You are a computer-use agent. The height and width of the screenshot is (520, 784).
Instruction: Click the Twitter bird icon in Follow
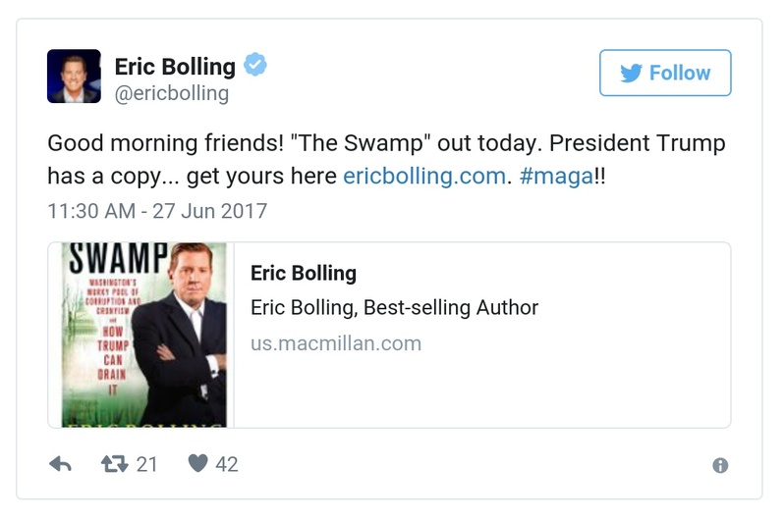pos(631,74)
